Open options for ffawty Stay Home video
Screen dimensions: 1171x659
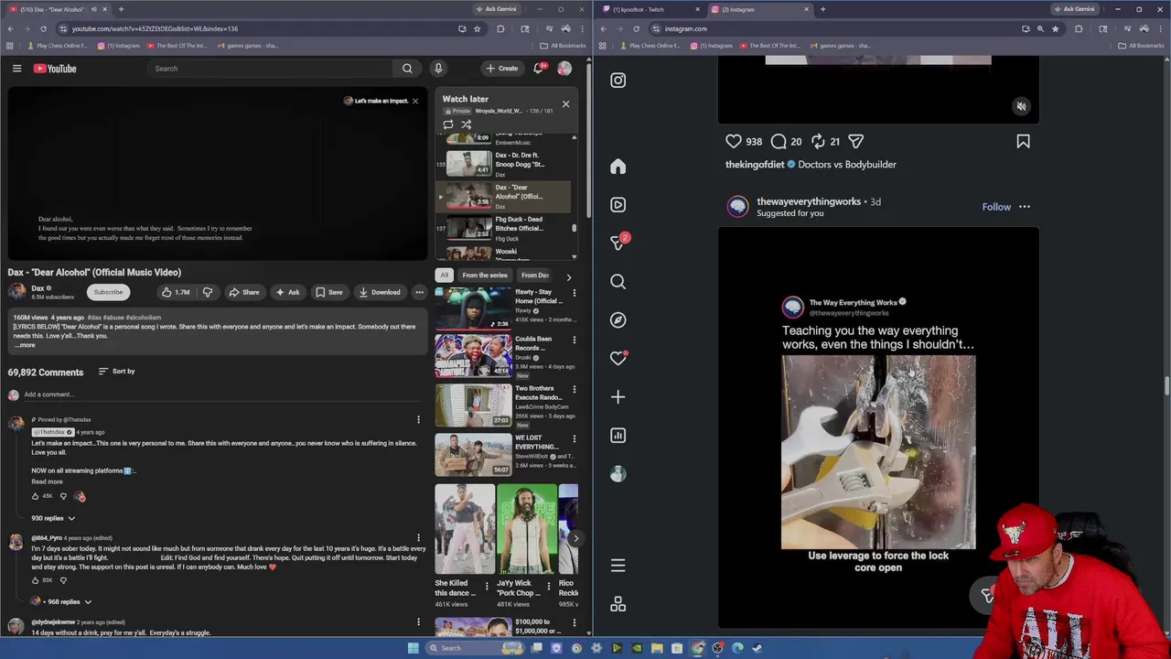click(574, 293)
